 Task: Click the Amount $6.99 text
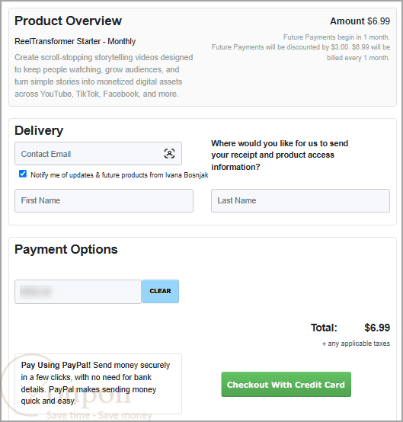point(360,21)
